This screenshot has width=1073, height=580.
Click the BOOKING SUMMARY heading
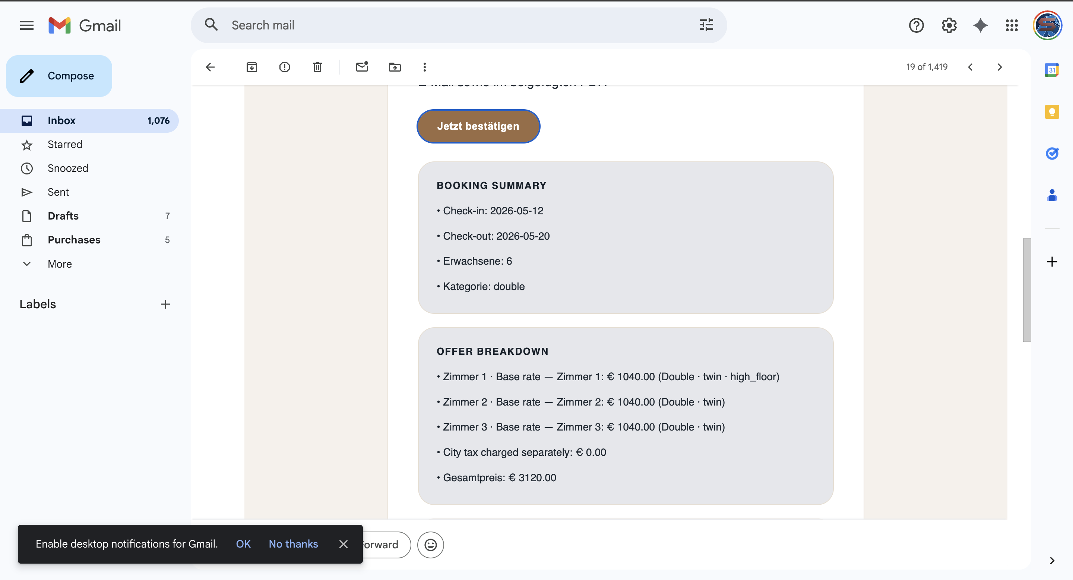click(491, 186)
